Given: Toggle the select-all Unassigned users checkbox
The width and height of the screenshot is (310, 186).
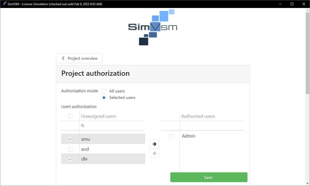Looking at the screenshot, I should [x=70, y=116].
